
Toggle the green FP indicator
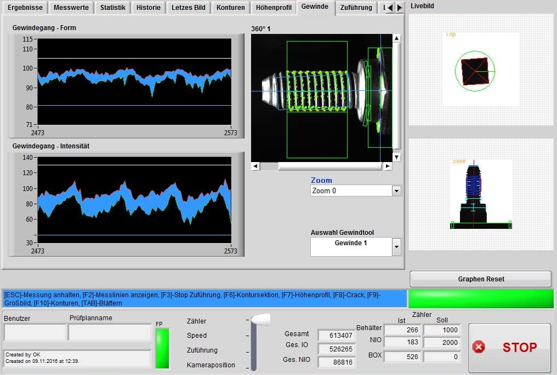[x=162, y=348]
